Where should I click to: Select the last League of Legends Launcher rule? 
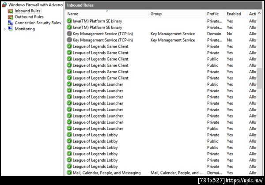pyautogui.click(x=98, y=128)
